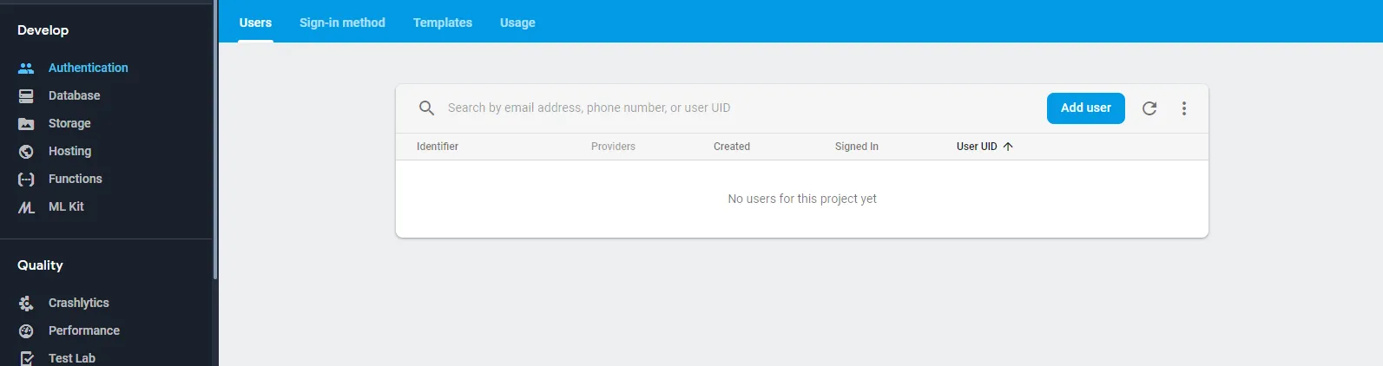Click the Storage image icon

pos(26,123)
